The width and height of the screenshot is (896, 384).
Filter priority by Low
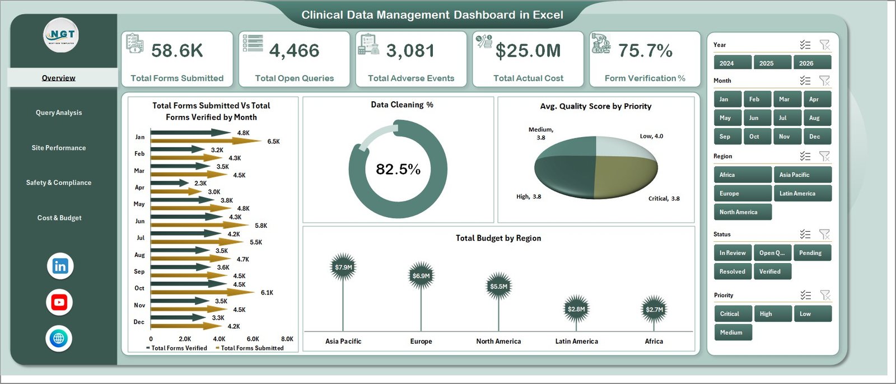[x=813, y=313]
